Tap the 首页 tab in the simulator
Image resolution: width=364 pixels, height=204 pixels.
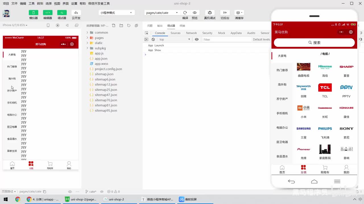coord(12,165)
